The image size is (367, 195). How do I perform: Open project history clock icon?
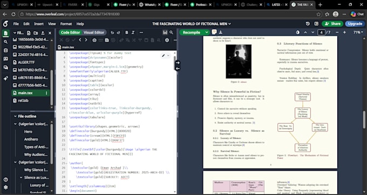[x=308, y=24]
